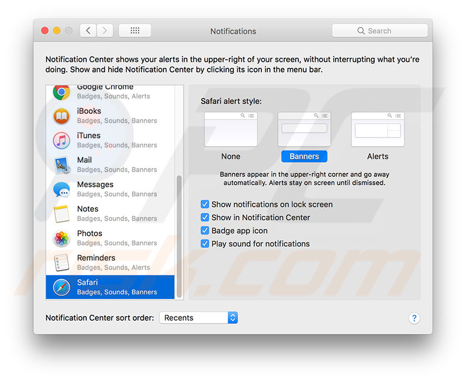Select the Banners alert style thumbnail
Viewport: 466px width, 382px height.
[x=304, y=129]
